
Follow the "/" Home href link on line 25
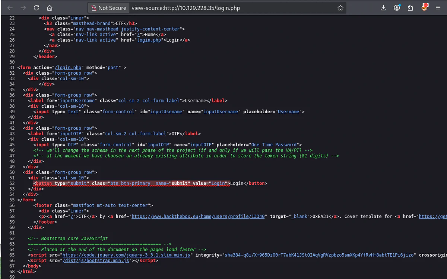point(139,35)
